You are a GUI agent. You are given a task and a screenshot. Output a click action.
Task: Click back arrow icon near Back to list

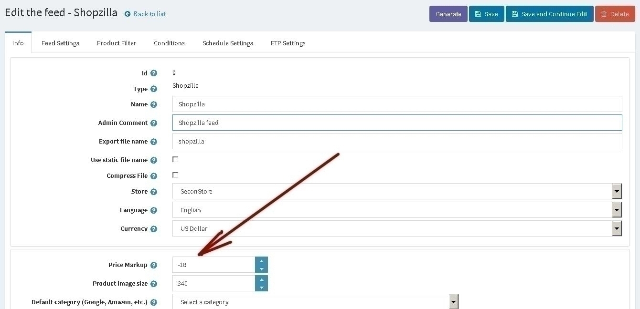click(x=128, y=14)
